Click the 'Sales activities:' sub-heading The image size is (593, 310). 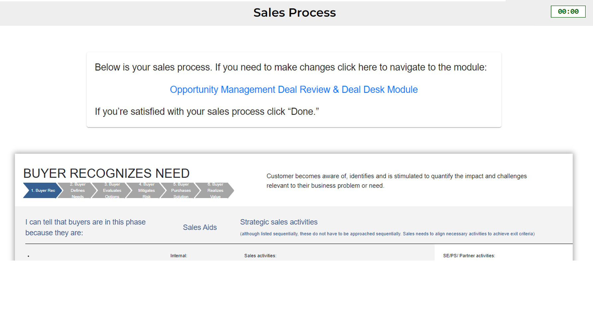pos(260,256)
